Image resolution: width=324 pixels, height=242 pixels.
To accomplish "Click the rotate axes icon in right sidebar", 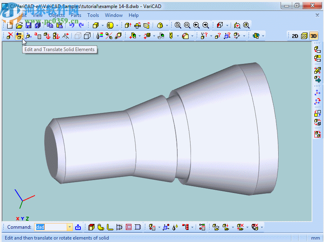I will click(x=318, y=101).
